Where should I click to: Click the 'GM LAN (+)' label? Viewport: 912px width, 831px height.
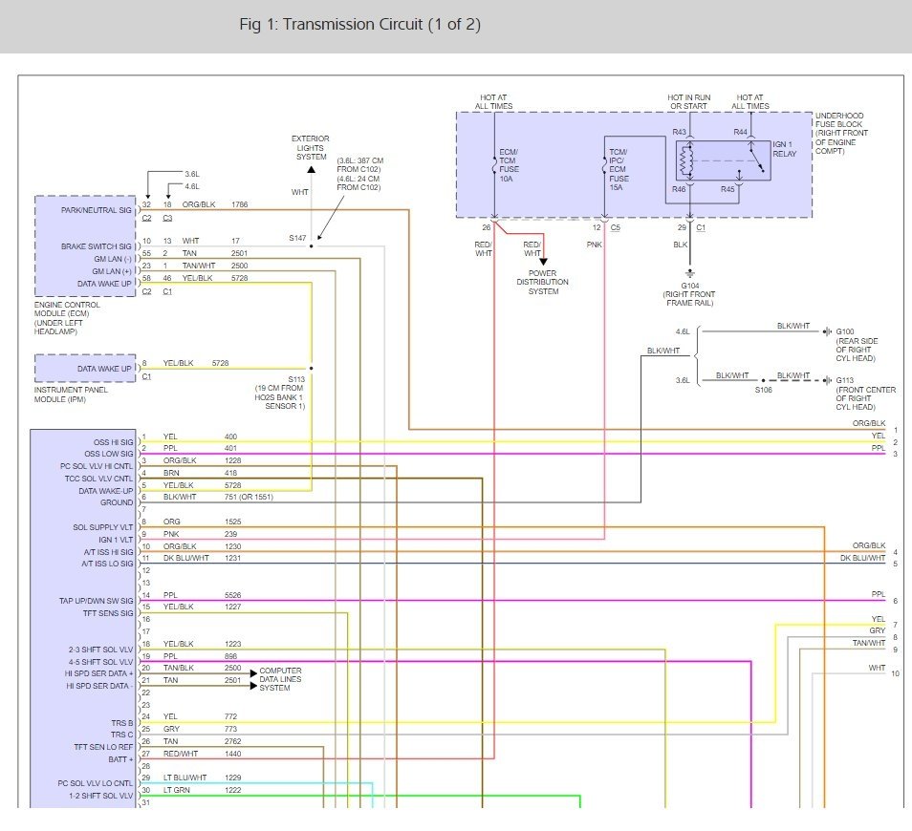pos(112,271)
